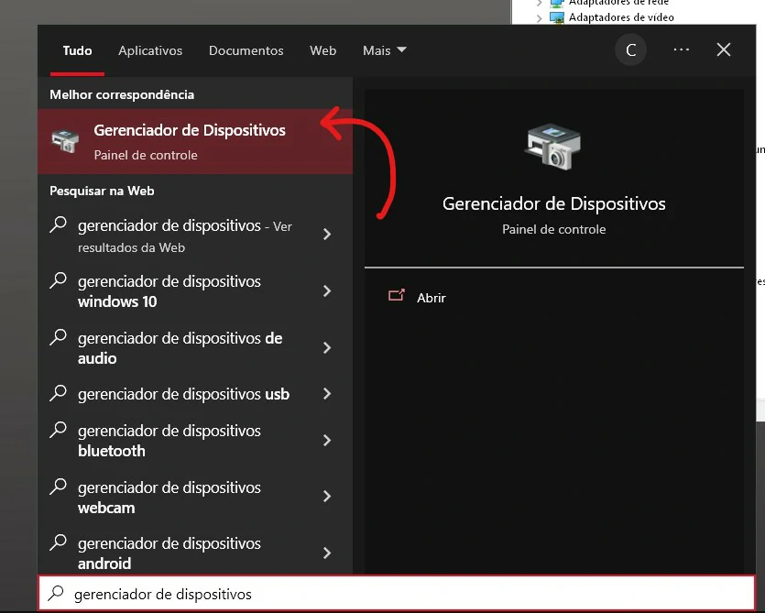Click magnifier icon inside the search box

pos(56,593)
